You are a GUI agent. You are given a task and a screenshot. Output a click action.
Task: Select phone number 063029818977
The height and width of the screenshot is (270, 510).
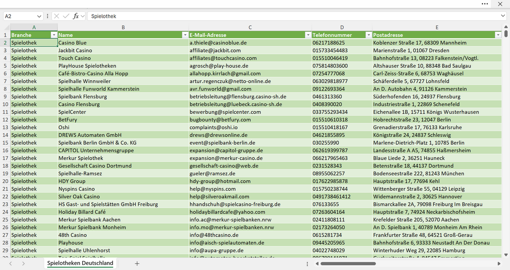[x=342, y=81]
